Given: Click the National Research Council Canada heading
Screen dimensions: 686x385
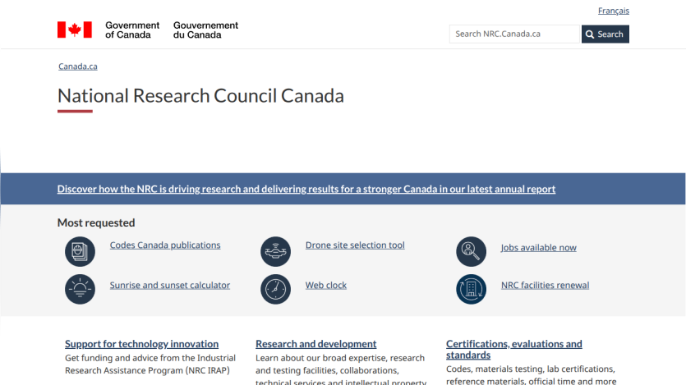Looking at the screenshot, I should point(200,96).
